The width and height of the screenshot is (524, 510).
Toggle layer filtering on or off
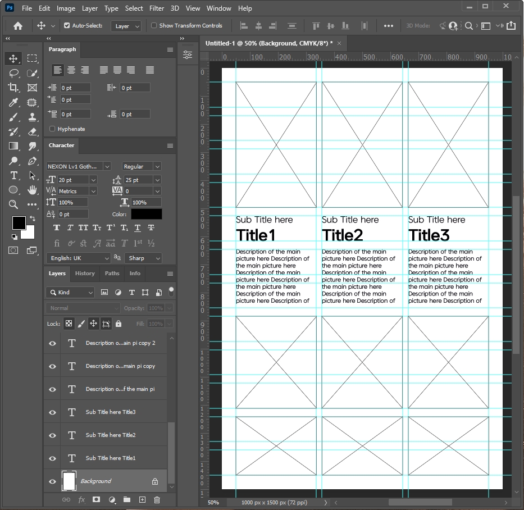[x=171, y=292]
